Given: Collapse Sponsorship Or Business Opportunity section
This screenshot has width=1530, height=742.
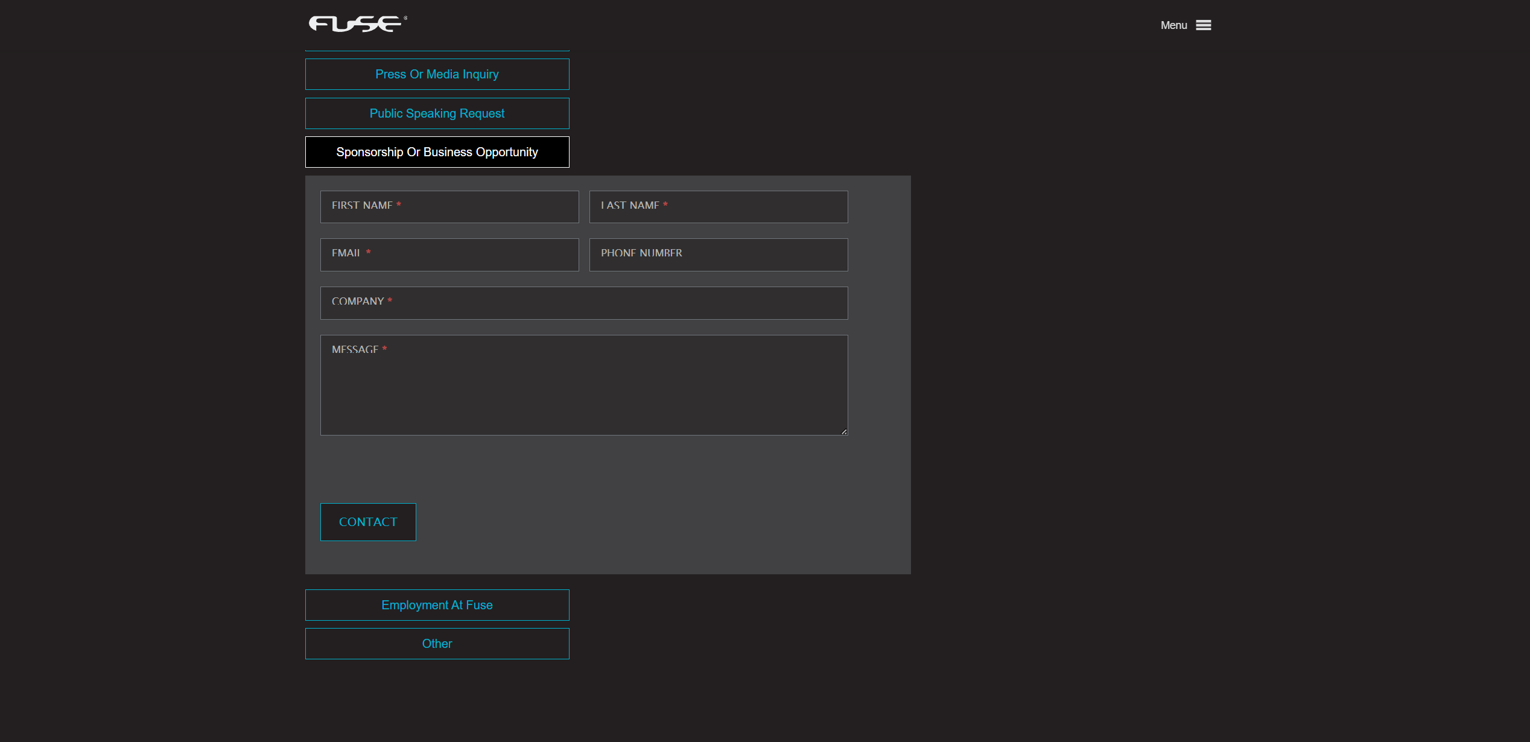Looking at the screenshot, I should [437, 152].
